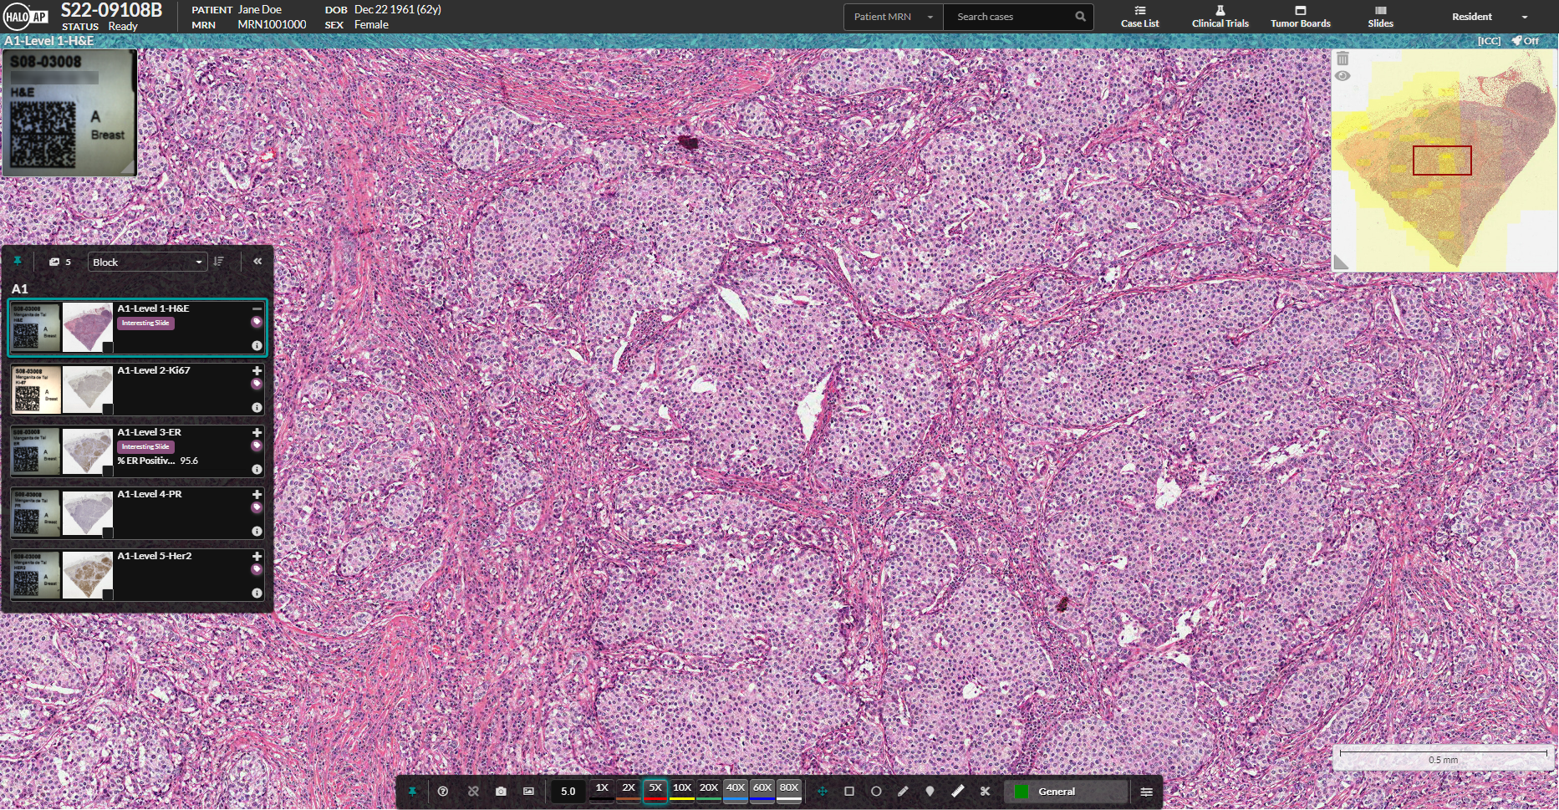Screen dimensions: 1559x810
Task: Add A1-Level 2-Ki67 to viewer with plus
Action: pyautogui.click(x=257, y=370)
